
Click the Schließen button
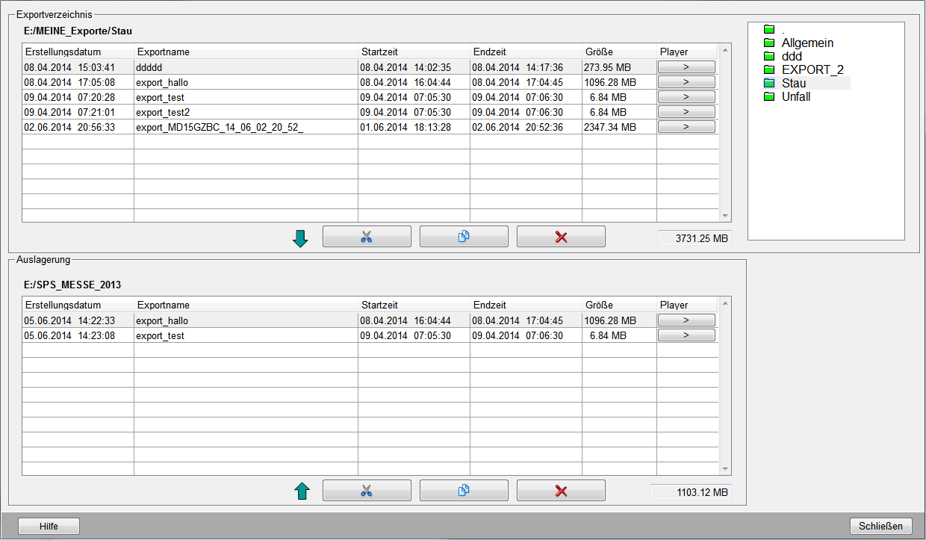(880, 527)
